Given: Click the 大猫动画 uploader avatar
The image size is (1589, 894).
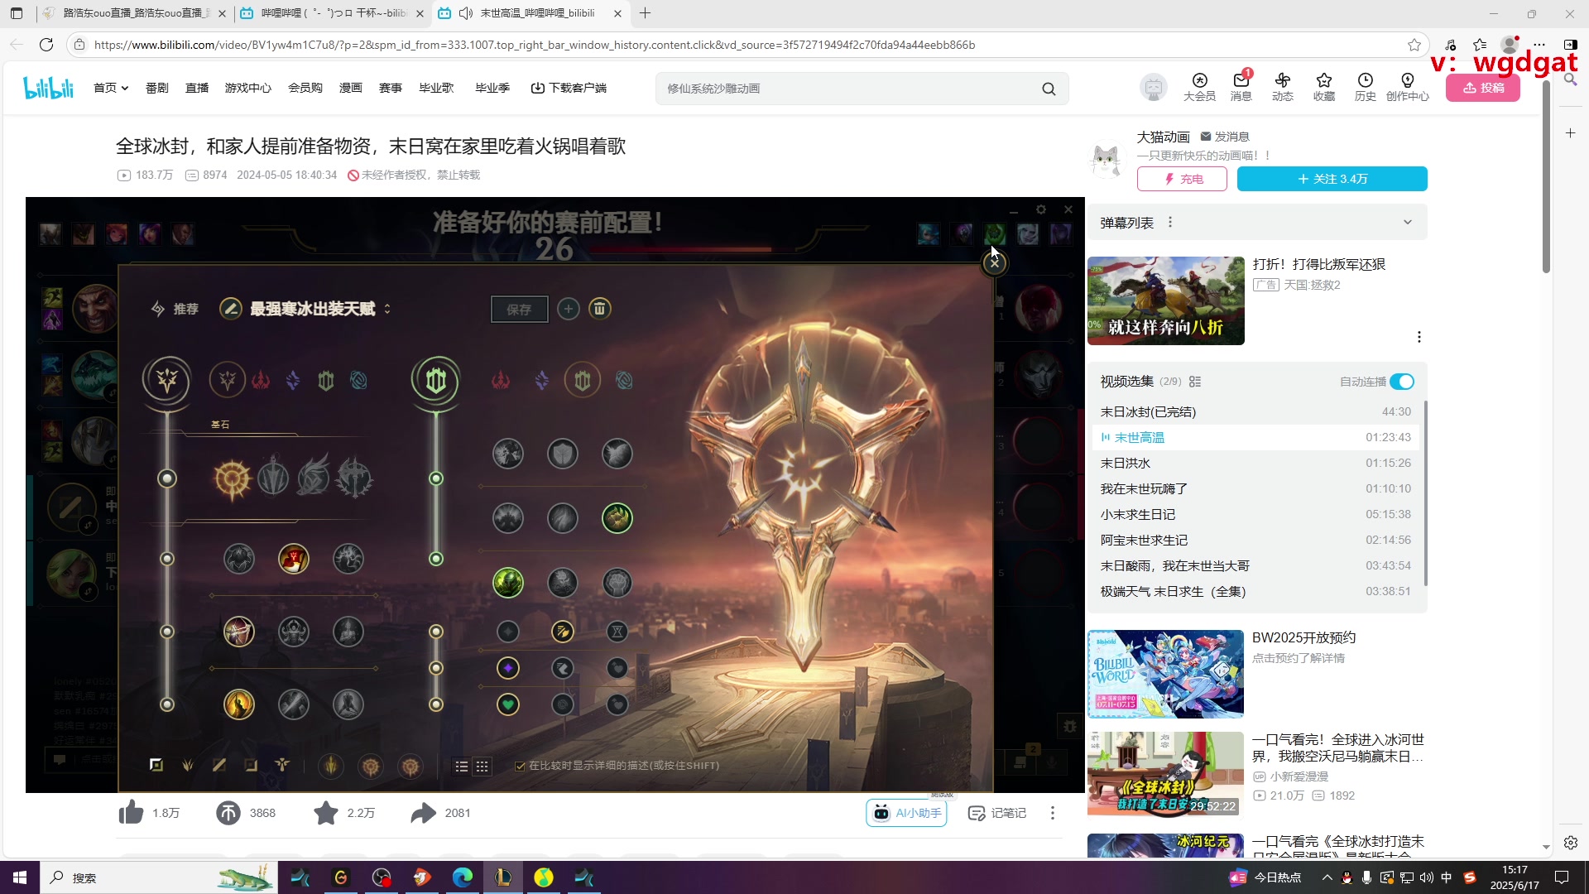Looking at the screenshot, I should [x=1106, y=161].
